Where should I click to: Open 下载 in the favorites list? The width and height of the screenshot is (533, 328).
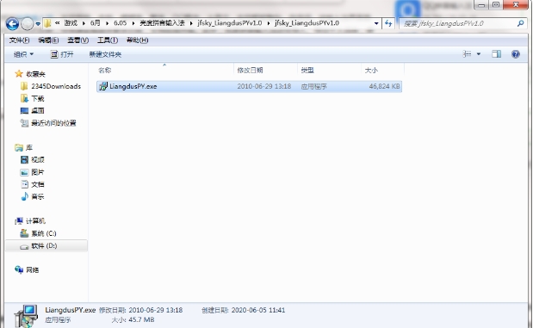click(37, 98)
